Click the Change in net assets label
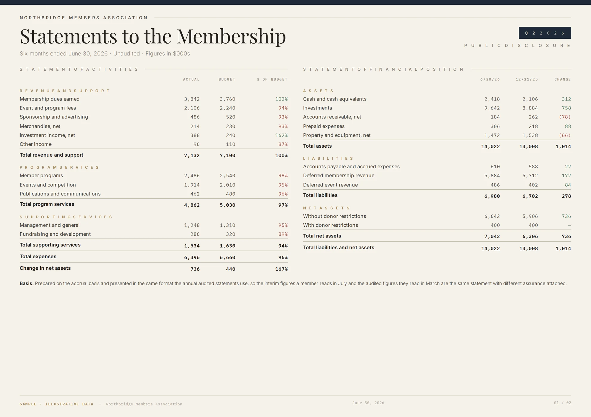 coord(45,268)
